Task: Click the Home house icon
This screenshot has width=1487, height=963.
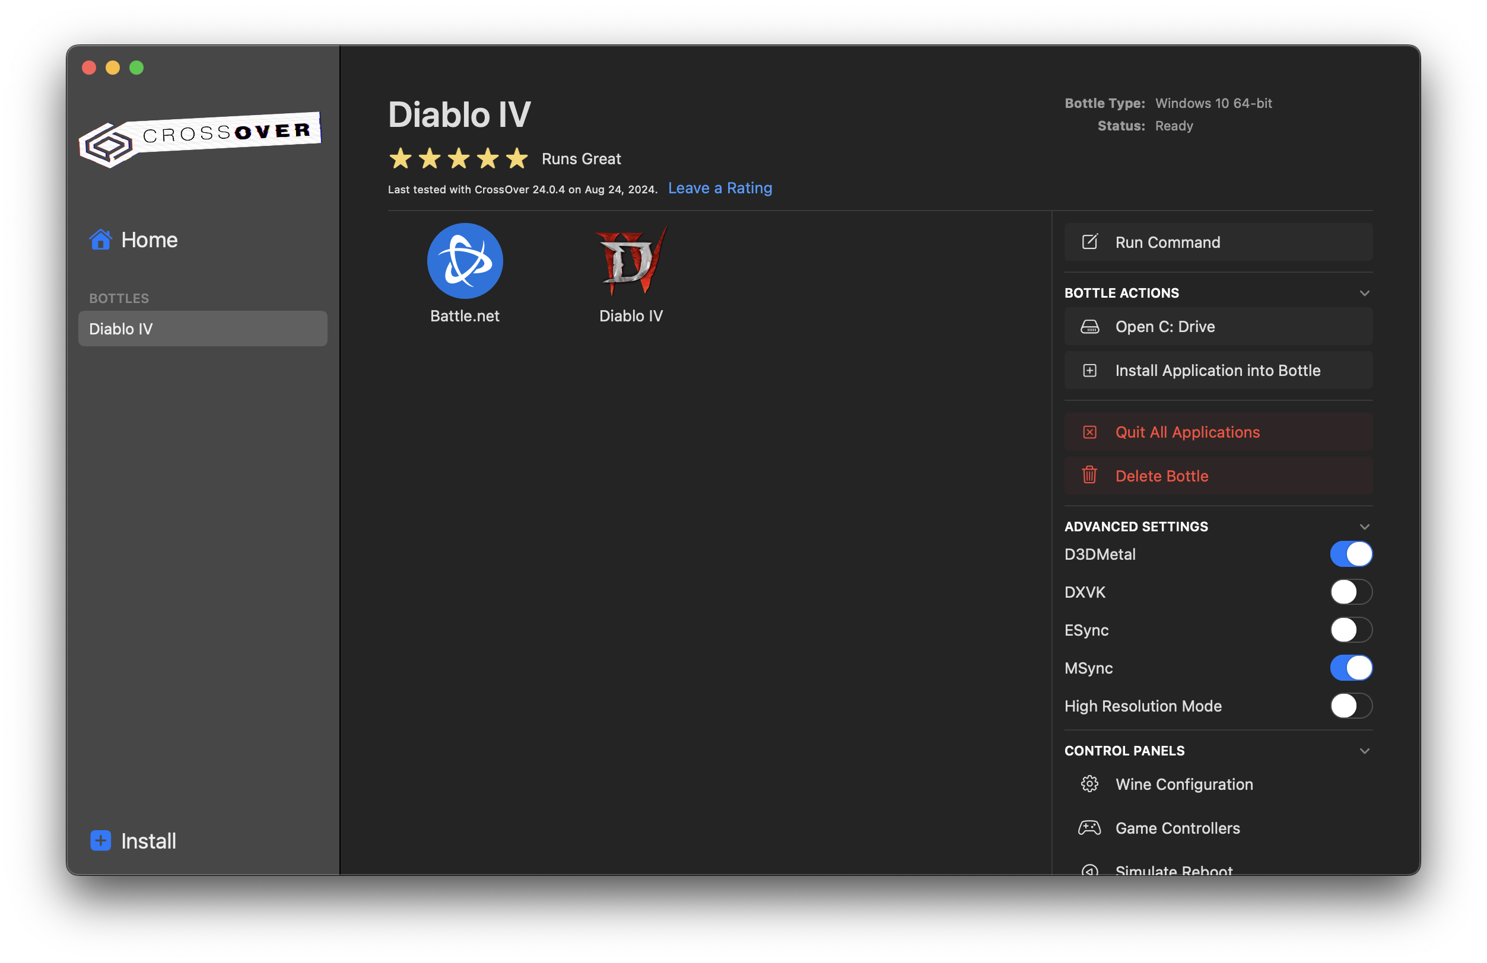Action: point(100,240)
